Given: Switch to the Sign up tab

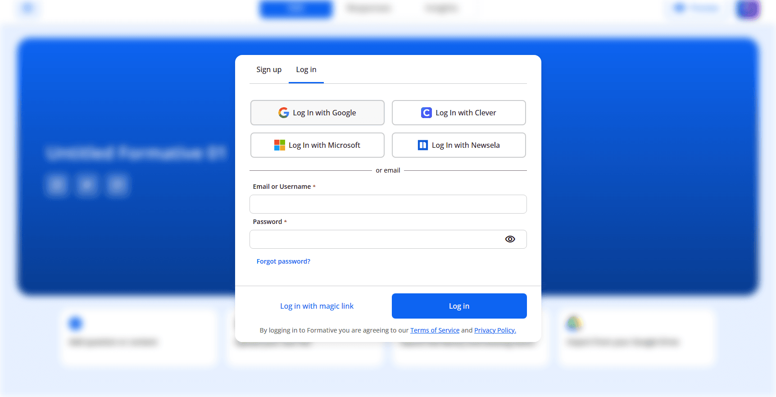Looking at the screenshot, I should (x=269, y=70).
